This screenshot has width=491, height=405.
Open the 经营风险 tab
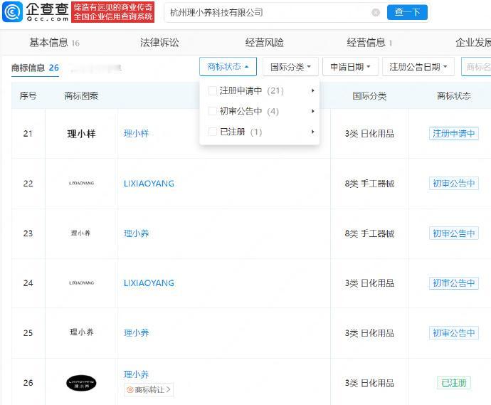click(x=264, y=43)
